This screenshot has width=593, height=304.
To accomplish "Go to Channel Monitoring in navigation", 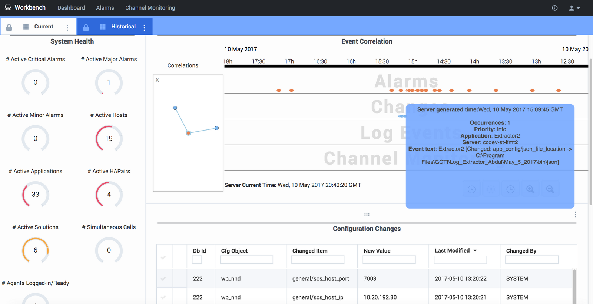I will click(x=150, y=8).
